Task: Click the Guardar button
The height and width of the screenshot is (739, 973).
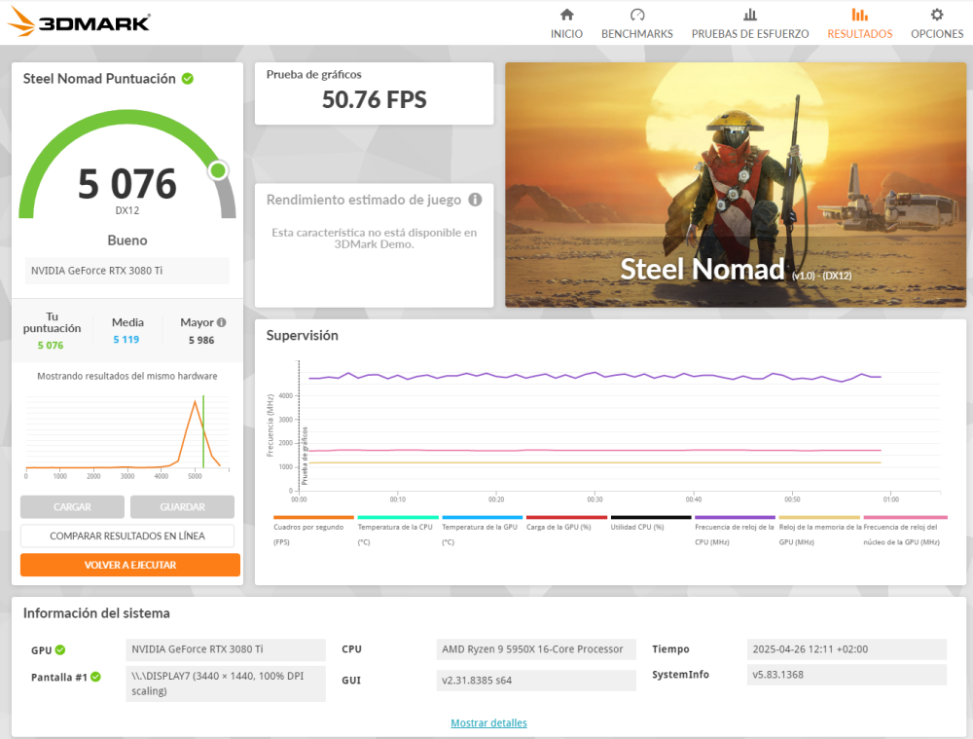Action: 183,506
